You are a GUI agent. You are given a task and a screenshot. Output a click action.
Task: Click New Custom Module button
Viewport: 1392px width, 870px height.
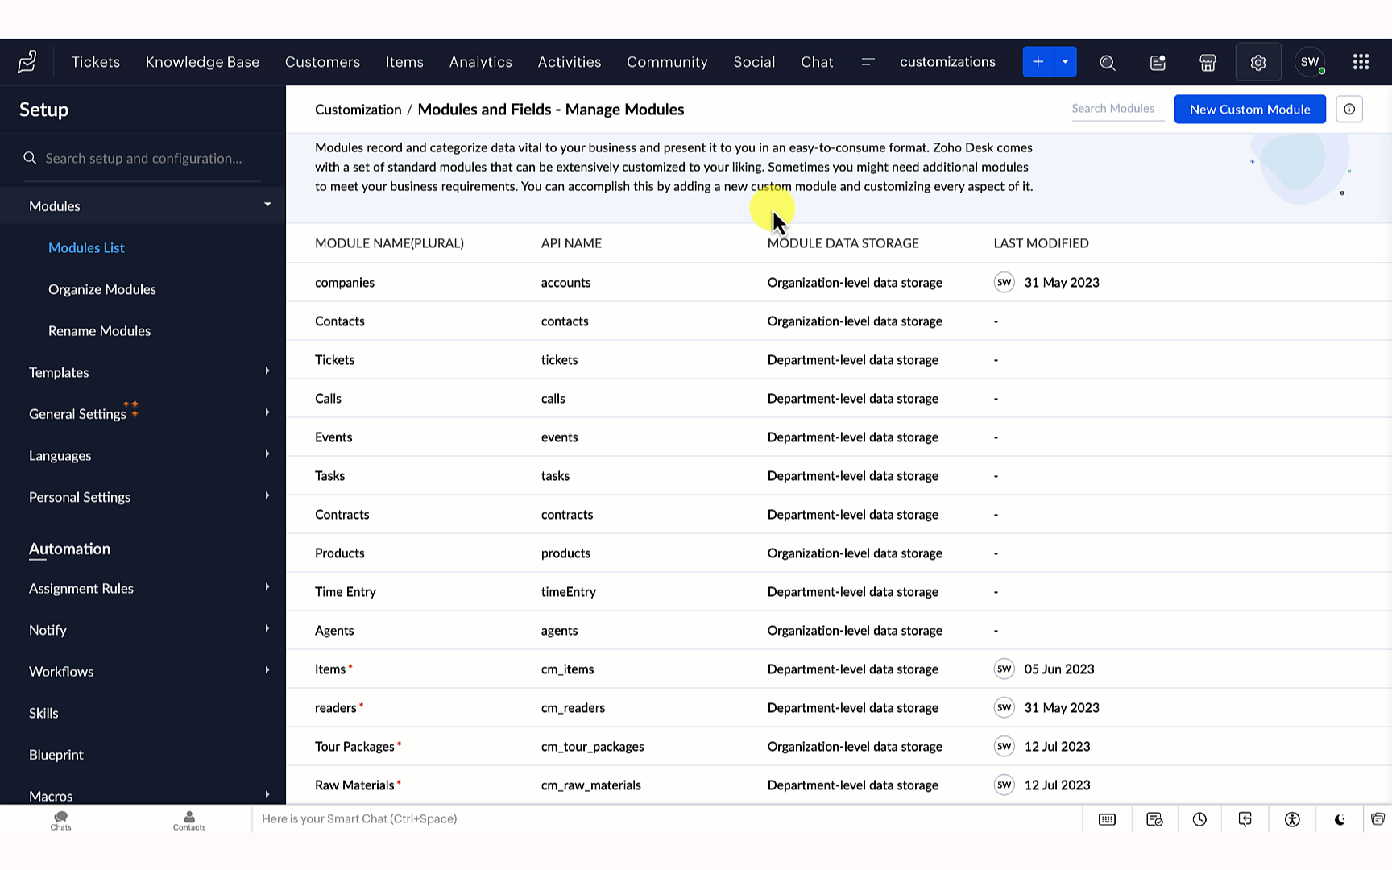click(x=1249, y=110)
